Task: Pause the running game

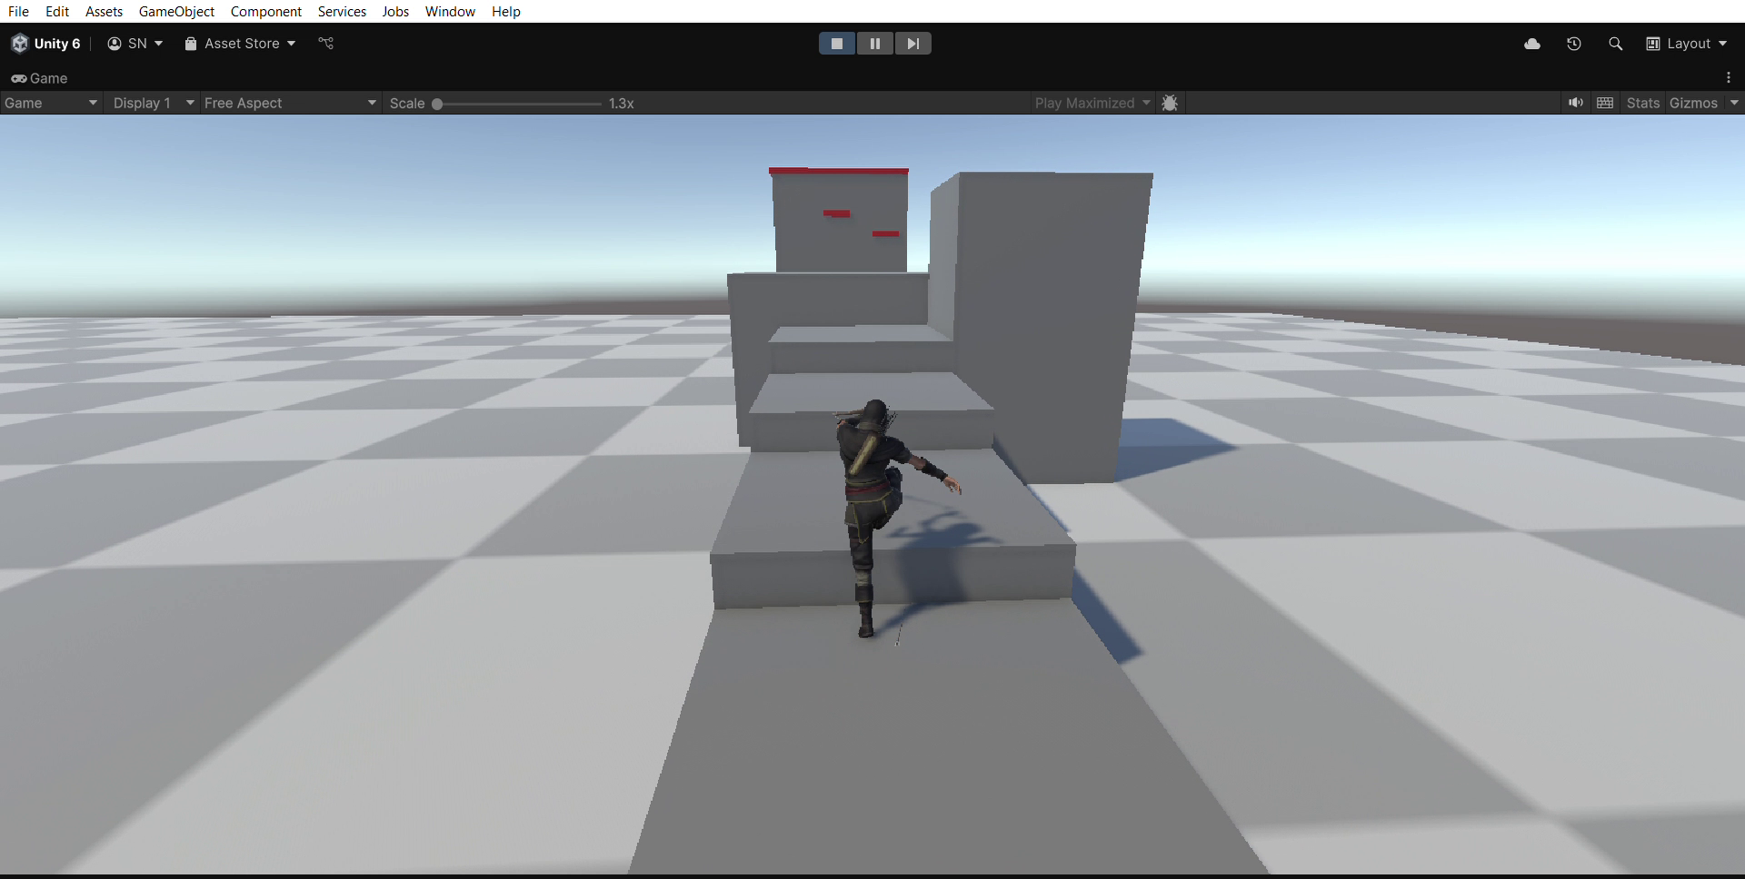Action: (875, 43)
